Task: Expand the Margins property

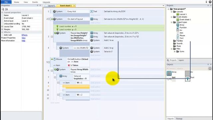Action: pos(2,29)
